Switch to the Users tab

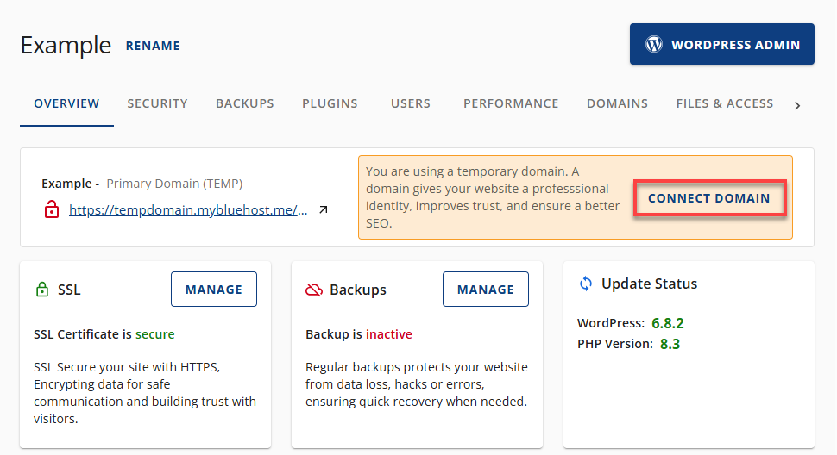[x=411, y=103]
